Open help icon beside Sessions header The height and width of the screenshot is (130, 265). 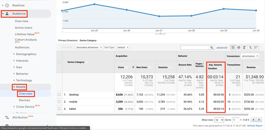tap(170, 67)
